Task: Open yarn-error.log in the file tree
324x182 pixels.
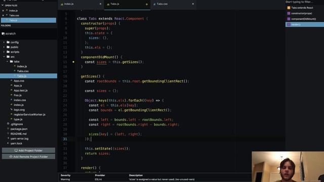Action: [19, 139]
